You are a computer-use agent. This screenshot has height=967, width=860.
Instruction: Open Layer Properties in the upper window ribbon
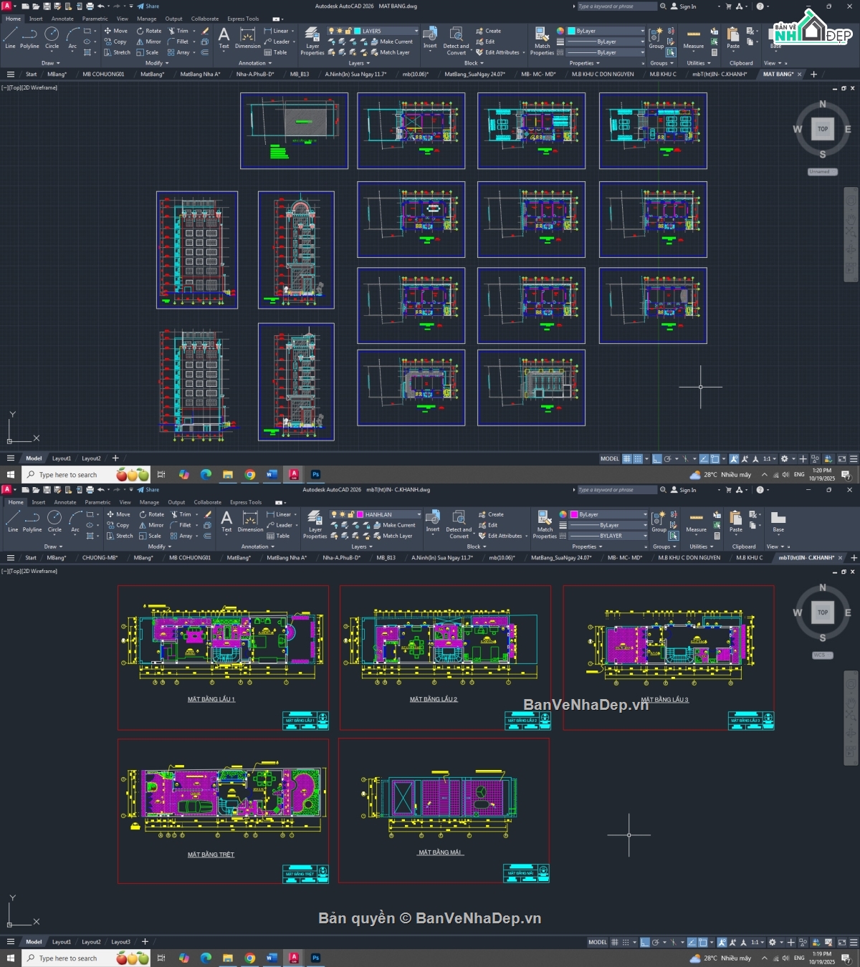(x=312, y=40)
